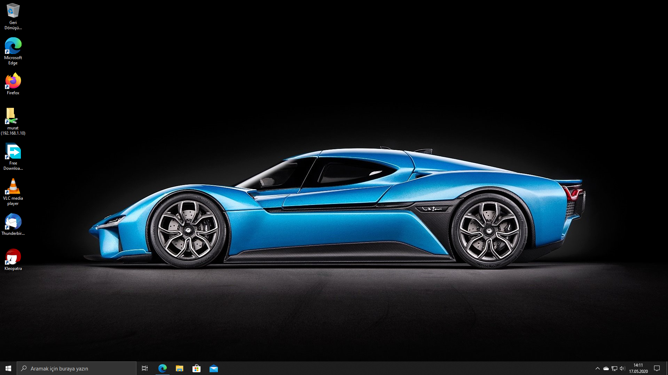The height and width of the screenshot is (375, 668).
Task: Open the Mail app in taskbar
Action: [214, 368]
